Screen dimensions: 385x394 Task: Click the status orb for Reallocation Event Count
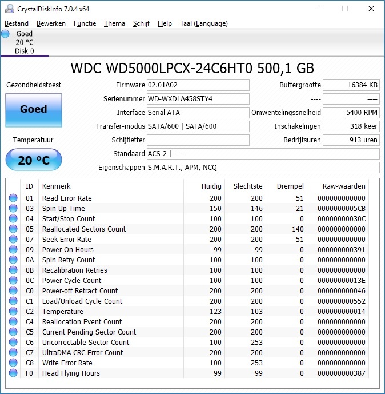(x=13, y=321)
